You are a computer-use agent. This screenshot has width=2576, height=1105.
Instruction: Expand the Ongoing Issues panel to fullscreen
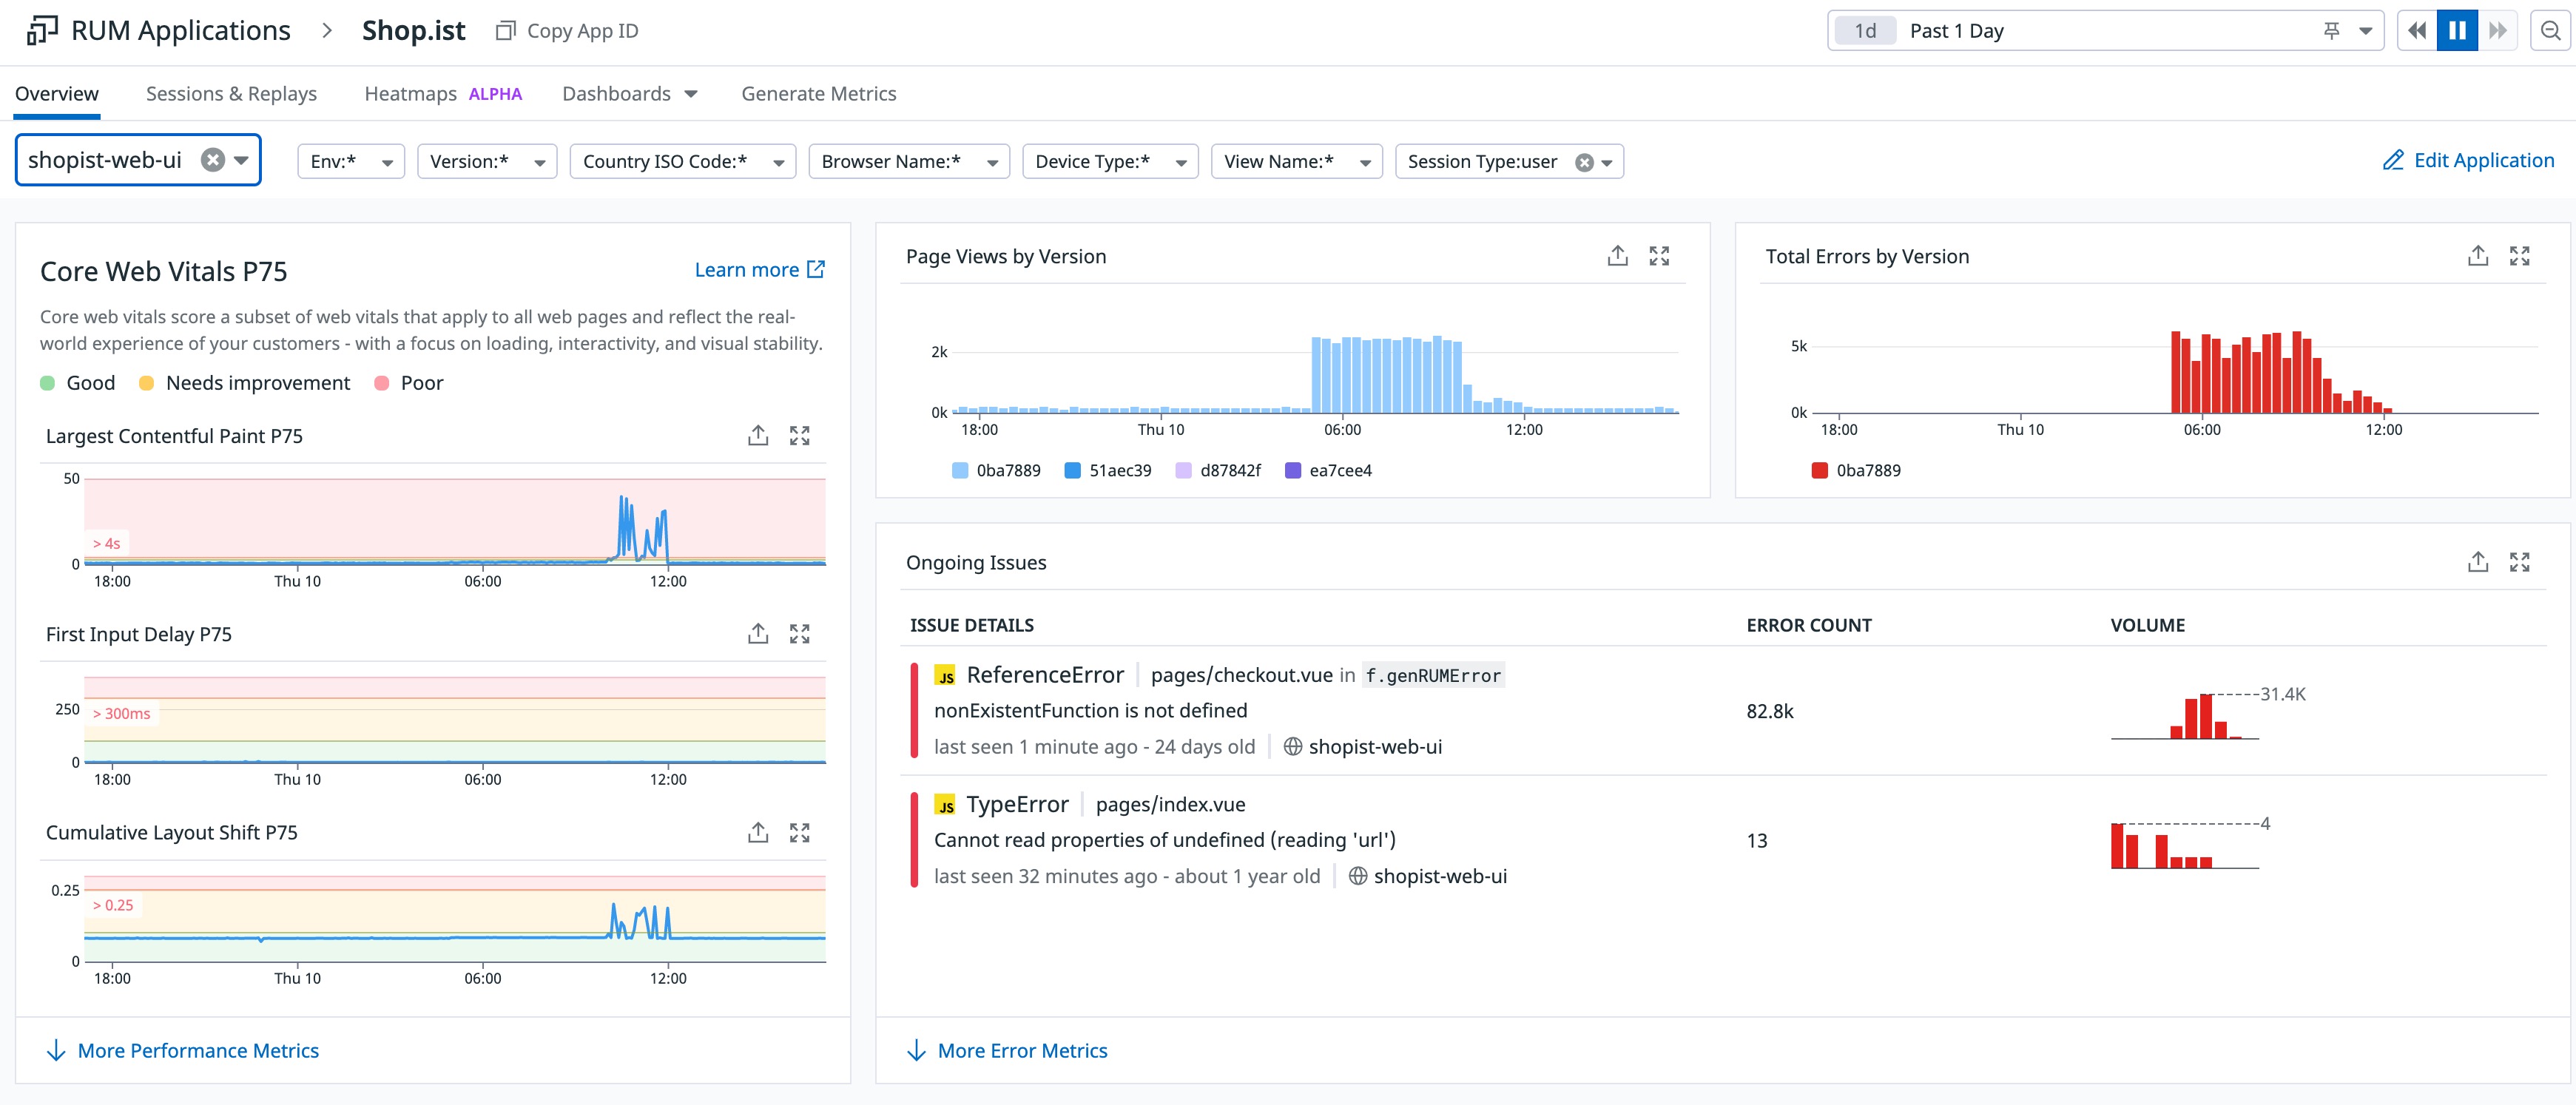coord(2521,561)
